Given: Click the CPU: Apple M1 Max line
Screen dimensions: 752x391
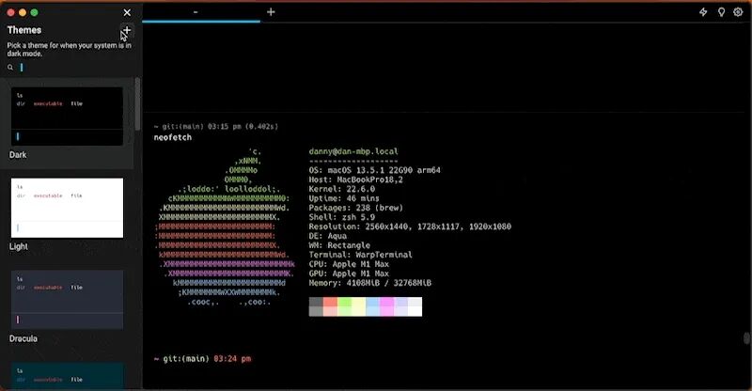Looking at the screenshot, I should pyautogui.click(x=349, y=264).
